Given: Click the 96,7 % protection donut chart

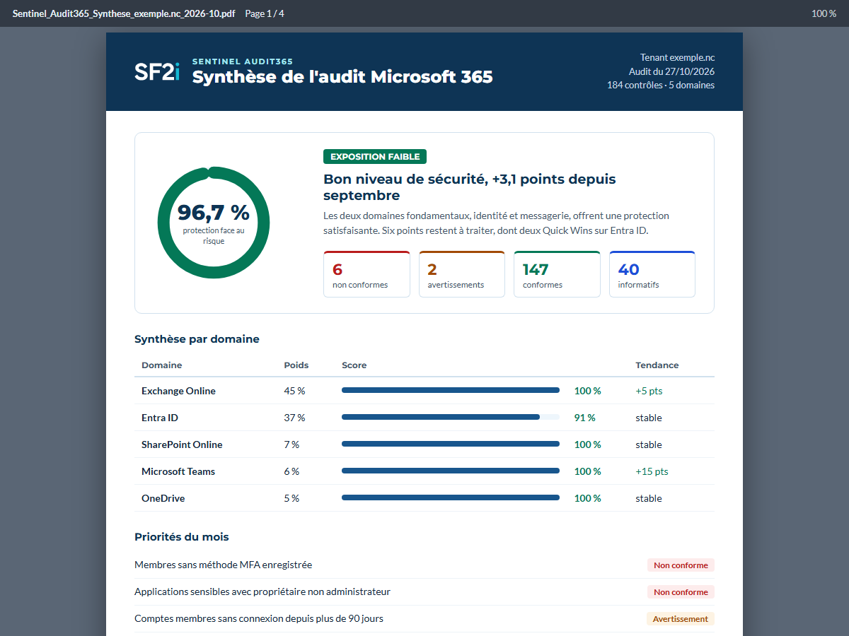Looking at the screenshot, I should click(213, 223).
